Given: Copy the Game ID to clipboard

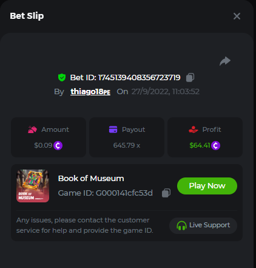Looking at the screenshot, I should [166, 193].
